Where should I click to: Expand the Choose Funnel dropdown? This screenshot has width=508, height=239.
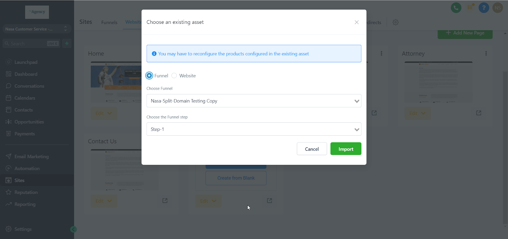click(254, 101)
